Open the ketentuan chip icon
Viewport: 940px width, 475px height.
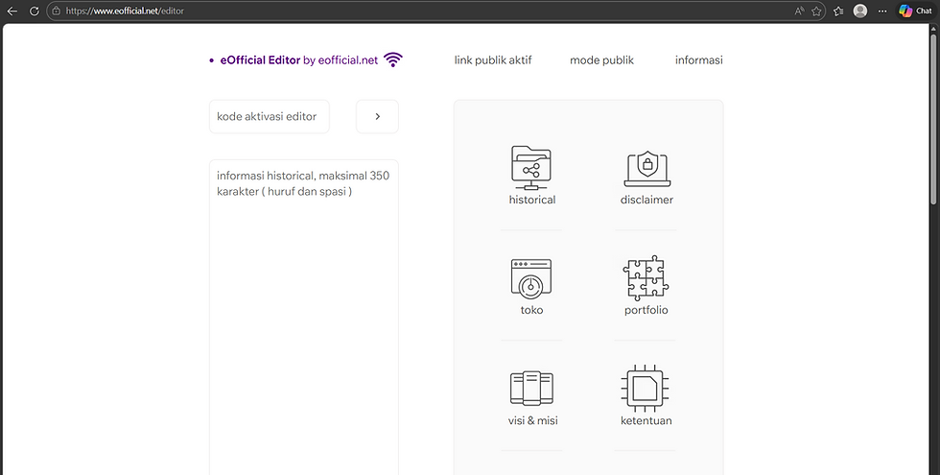click(x=645, y=388)
